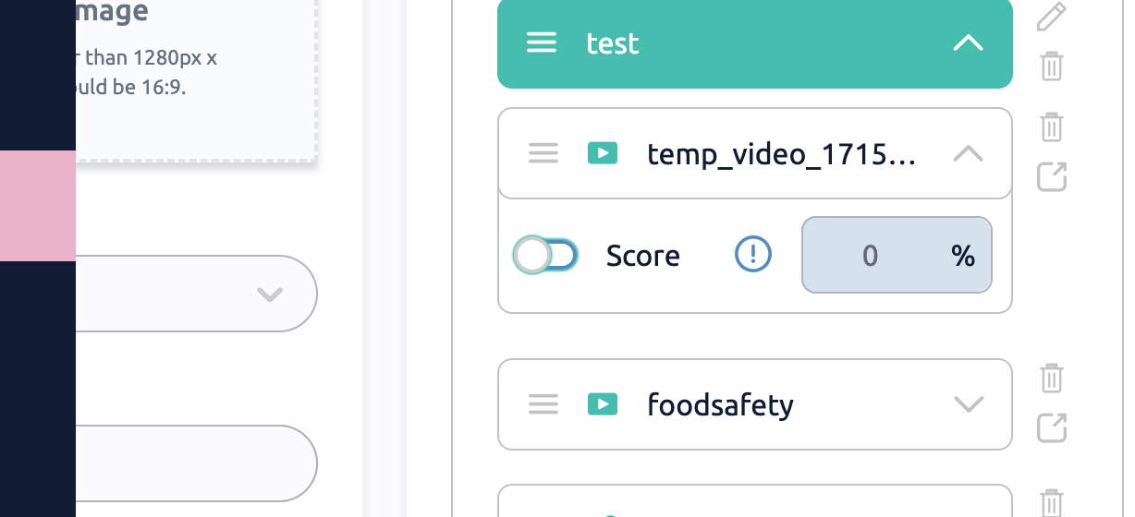Expand the foodsafety item chevron

pos(968,404)
